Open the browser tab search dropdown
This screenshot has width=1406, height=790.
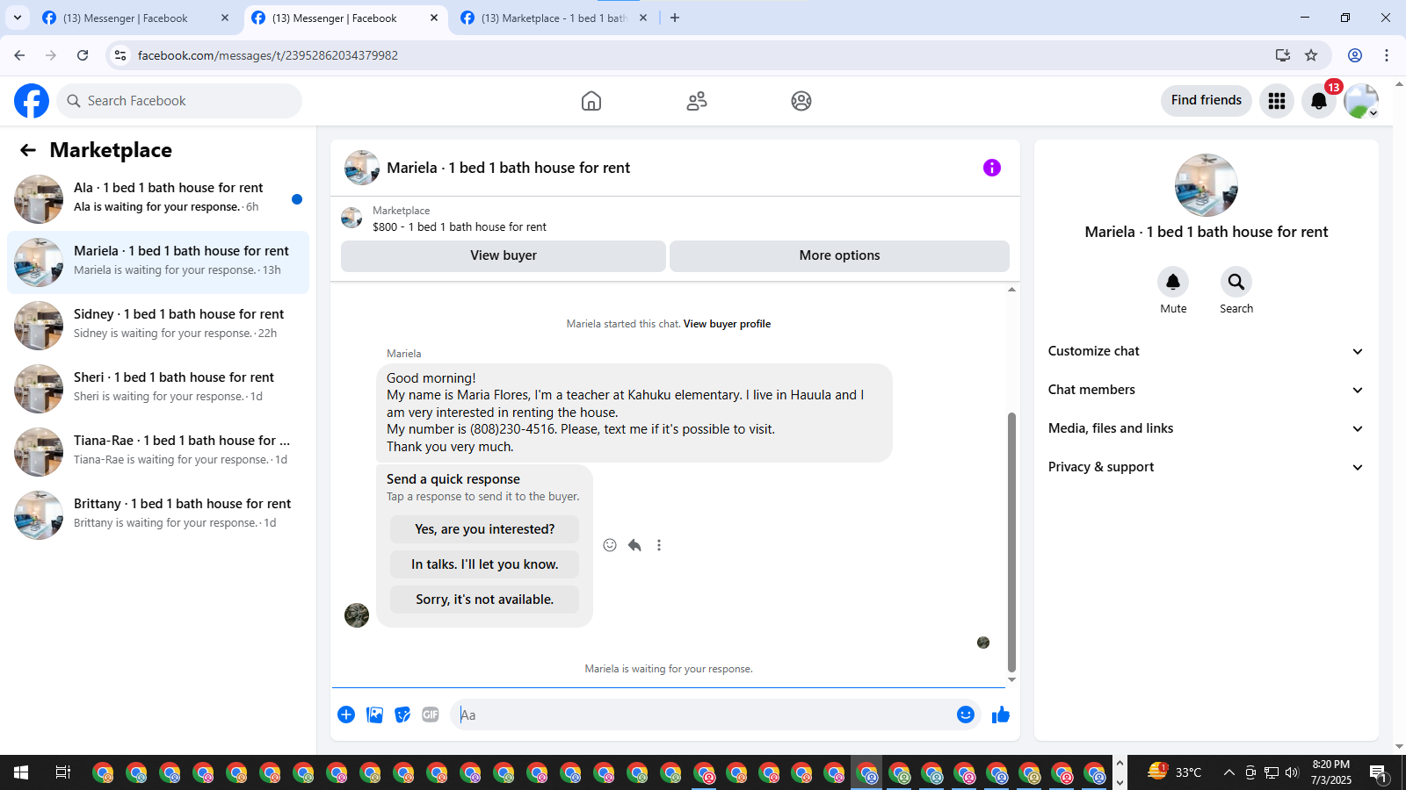[17, 18]
